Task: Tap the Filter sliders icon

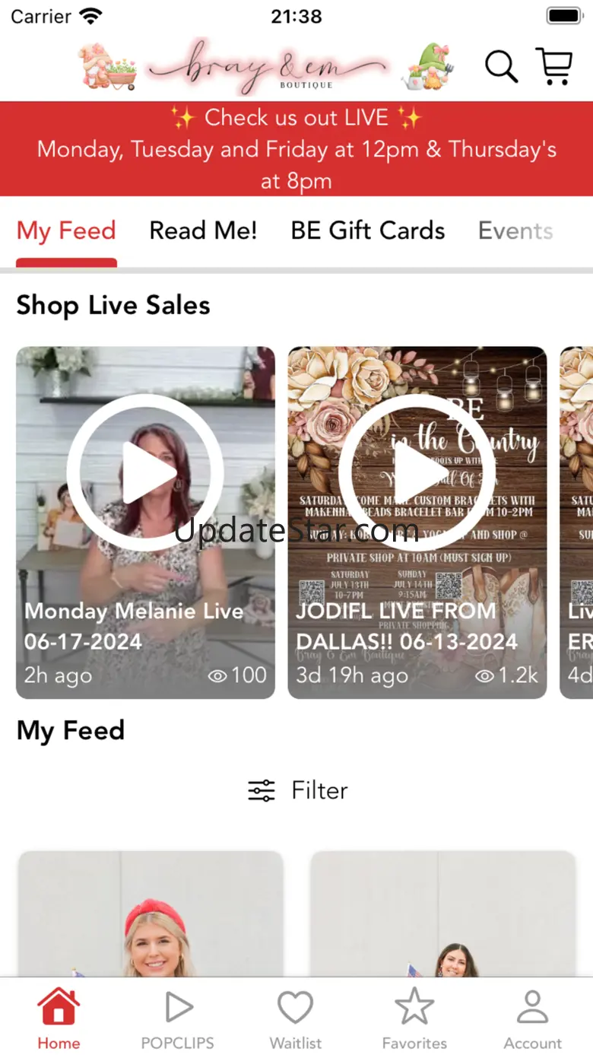Action: 262,791
